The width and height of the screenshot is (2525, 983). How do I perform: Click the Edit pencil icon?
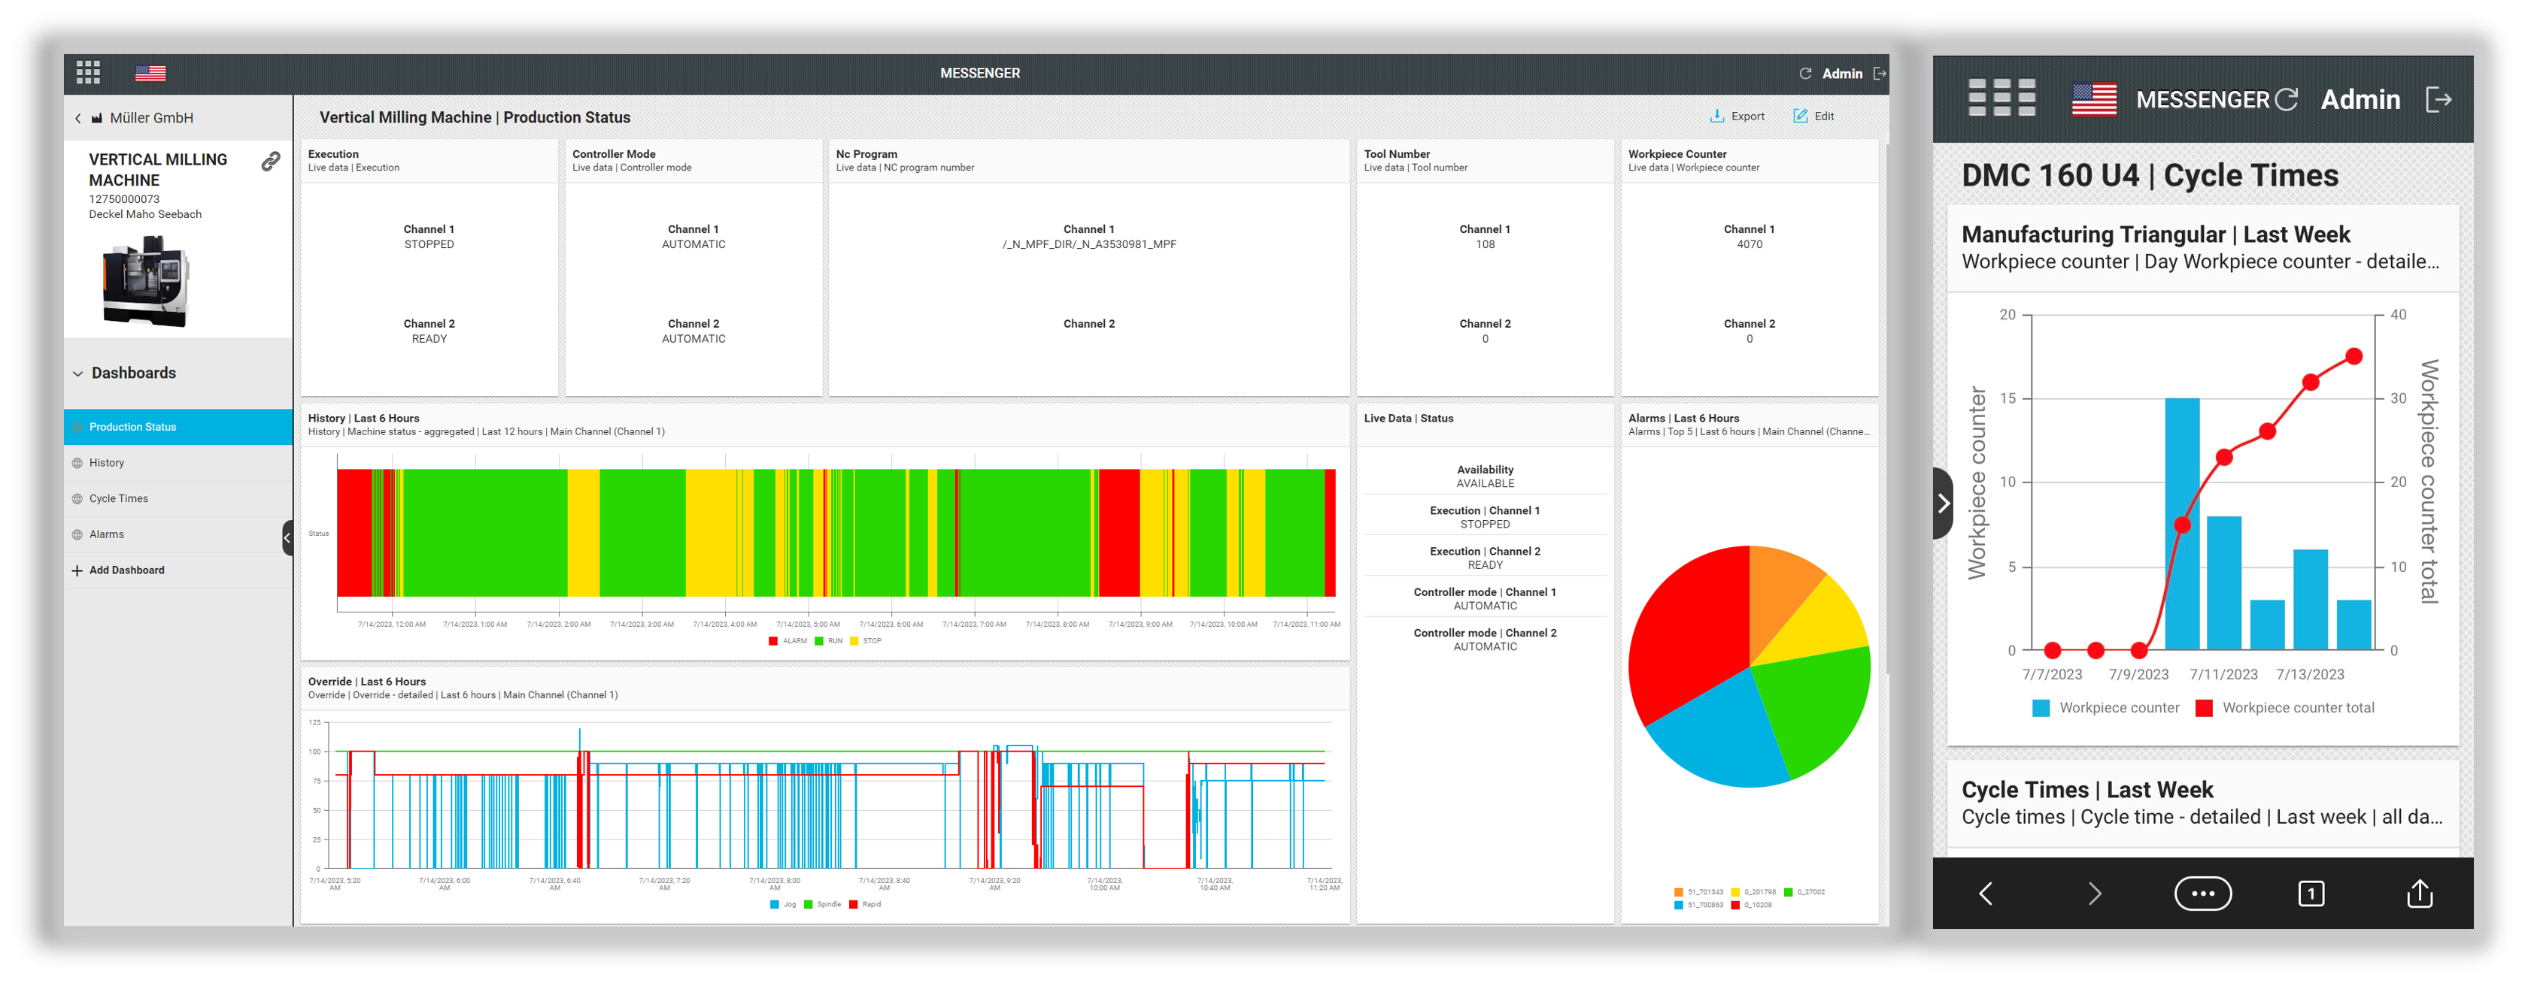1800,116
